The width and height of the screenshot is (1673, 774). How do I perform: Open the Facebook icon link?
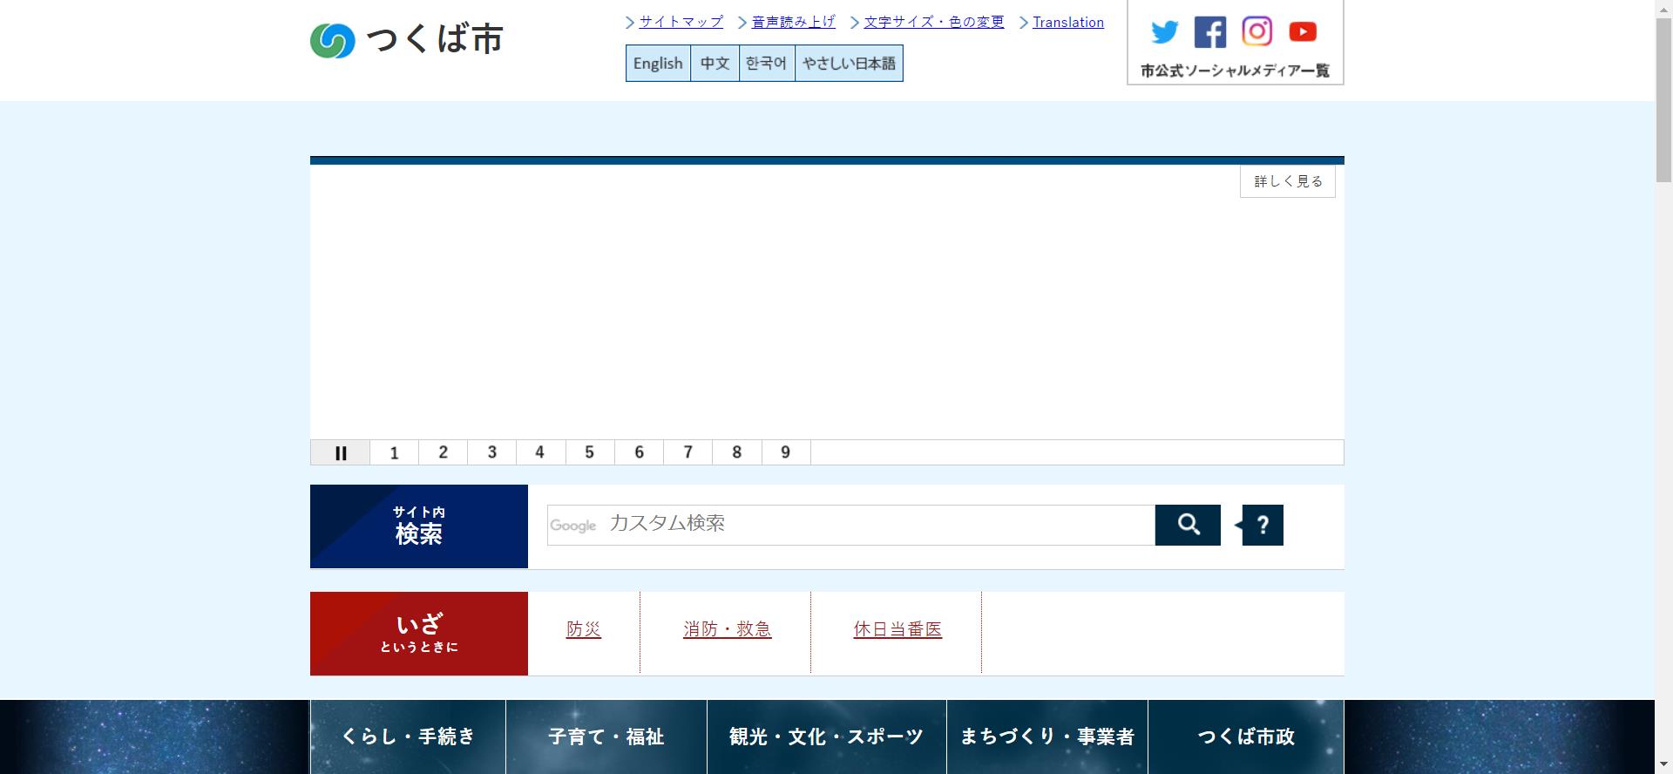[x=1209, y=32]
